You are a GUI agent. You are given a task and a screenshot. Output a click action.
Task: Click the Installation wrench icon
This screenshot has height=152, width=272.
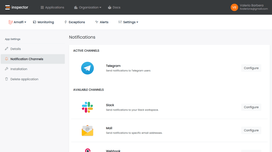6,69
